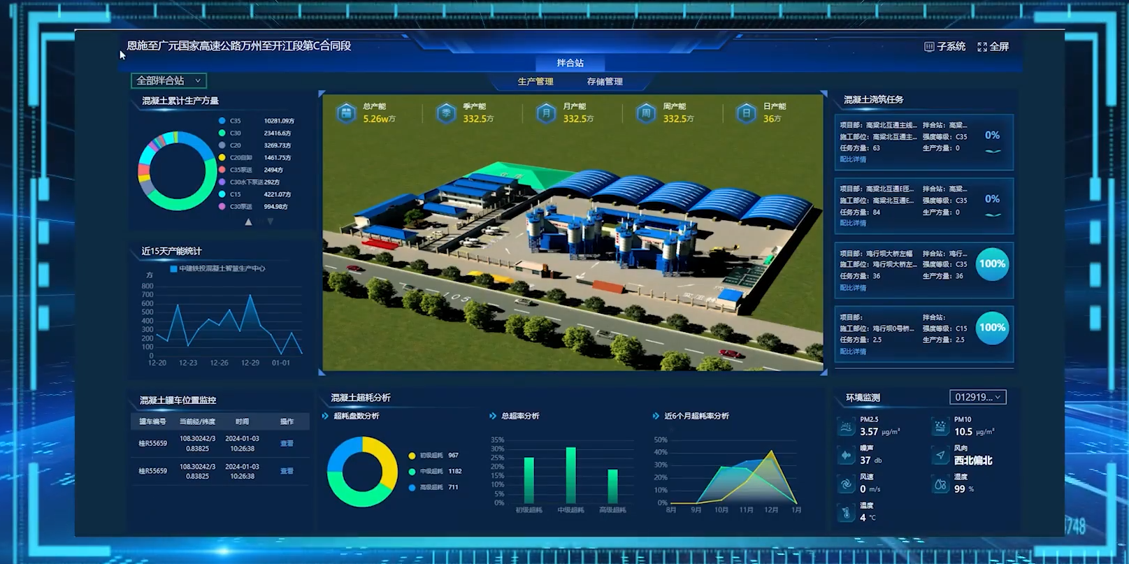This screenshot has height=564, width=1129.
Task: Click 查看 for the 10:26:38 first truck row
Action: click(x=287, y=444)
